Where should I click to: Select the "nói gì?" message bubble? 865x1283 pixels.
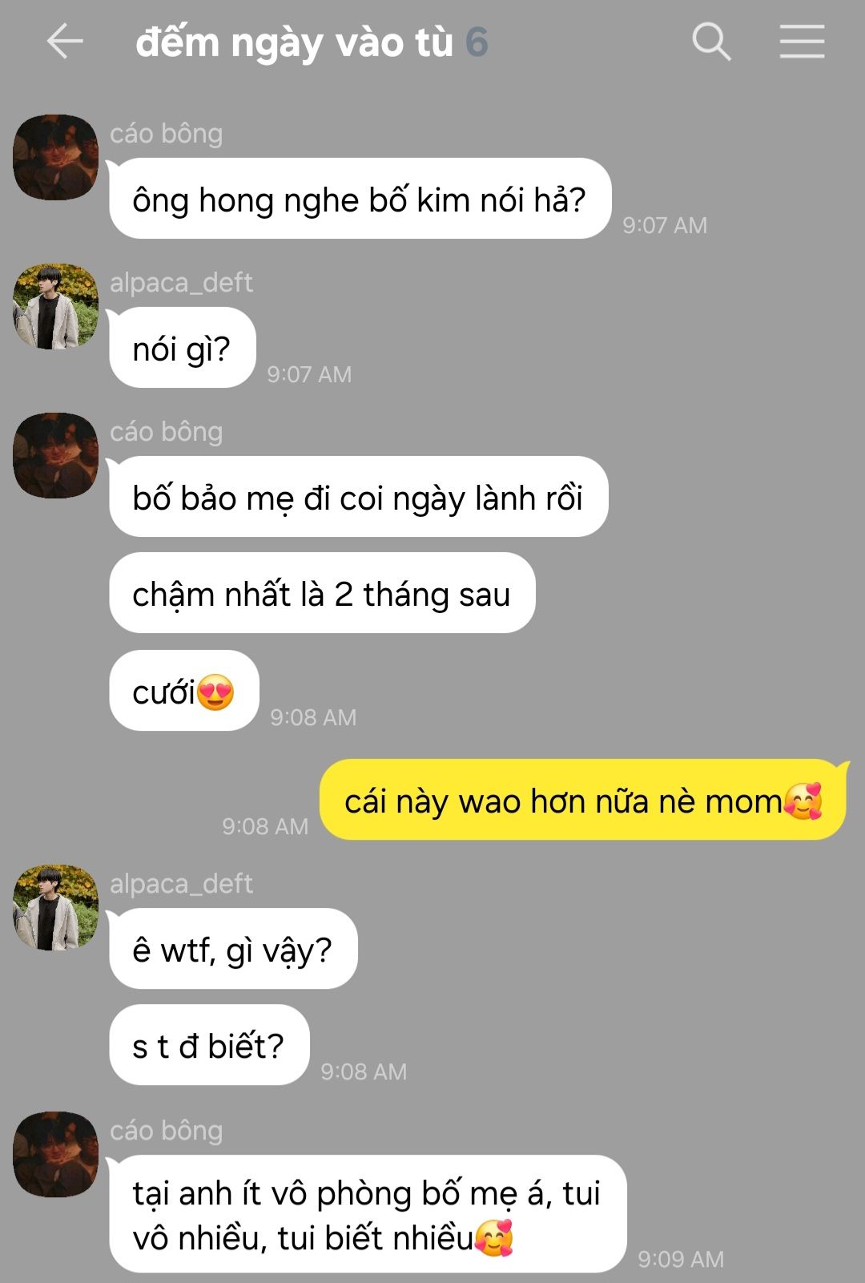[x=182, y=348]
